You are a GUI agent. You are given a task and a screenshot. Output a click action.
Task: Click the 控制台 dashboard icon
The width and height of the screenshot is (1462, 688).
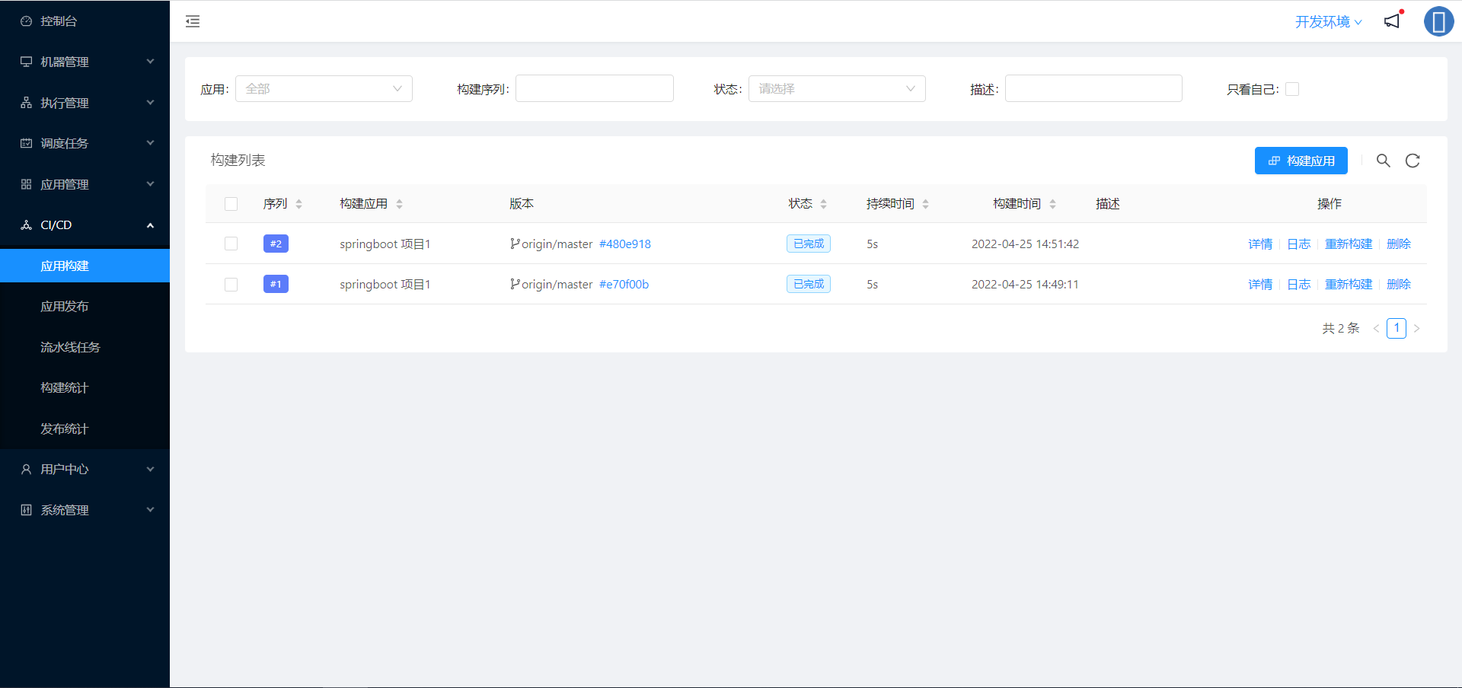coord(26,21)
